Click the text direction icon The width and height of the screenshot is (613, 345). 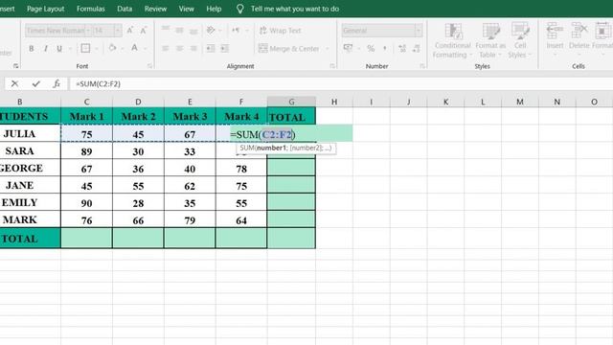pos(236,30)
